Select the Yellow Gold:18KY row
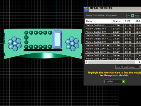 coord(113,35)
